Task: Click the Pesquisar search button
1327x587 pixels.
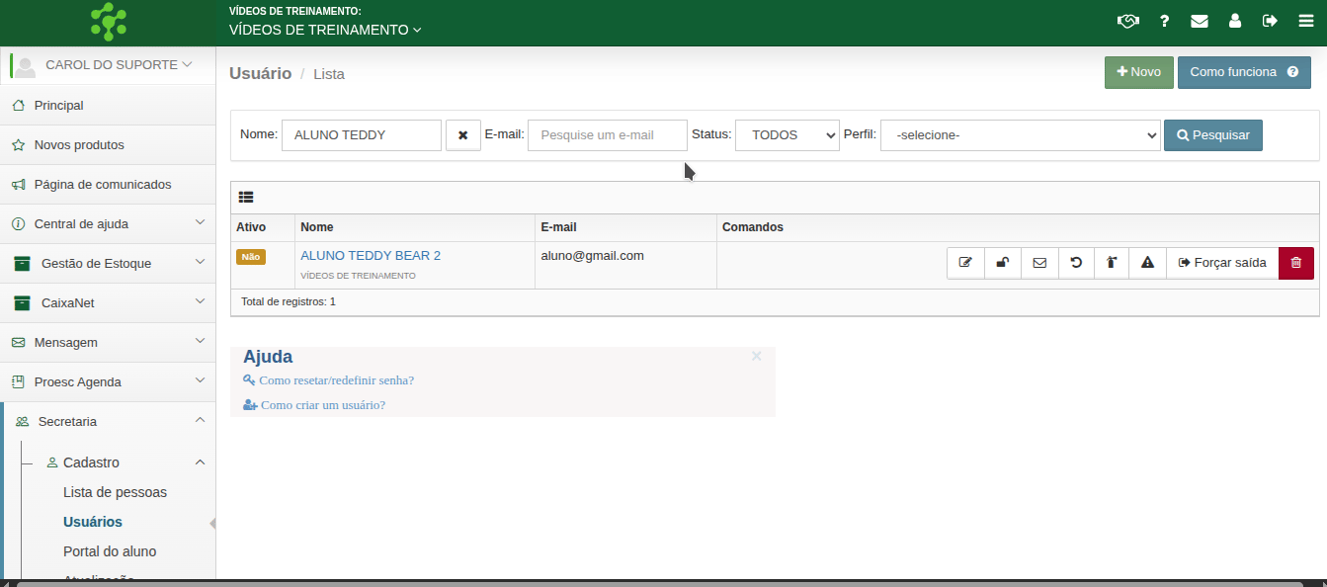Action: click(x=1212, y=135)
